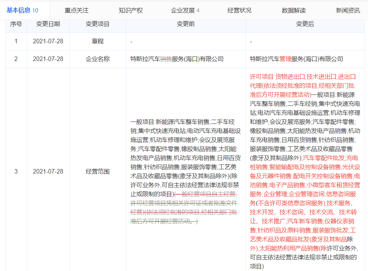Click the 序号 column header
The image size is (368, 271).
coord(16,24)
